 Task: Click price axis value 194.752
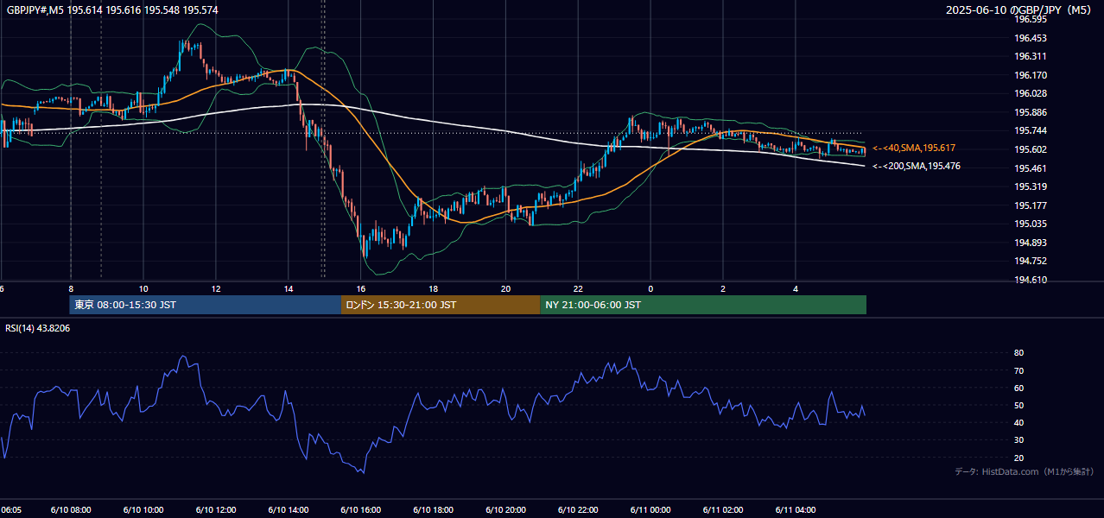point(1031,261)
